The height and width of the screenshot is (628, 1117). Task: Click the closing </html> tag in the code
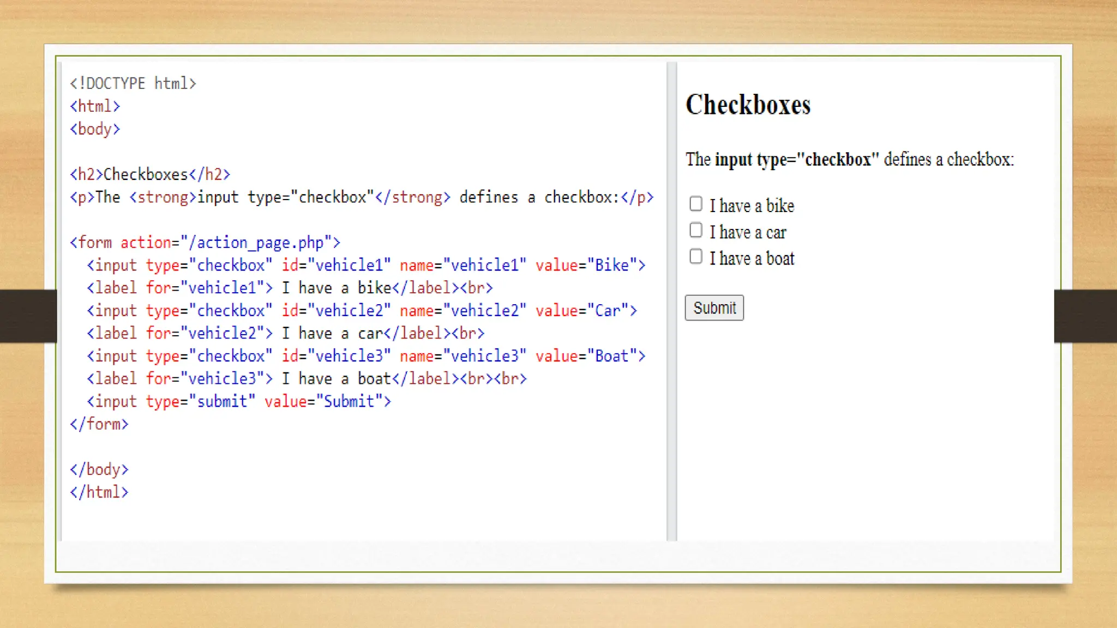point(99,492)
